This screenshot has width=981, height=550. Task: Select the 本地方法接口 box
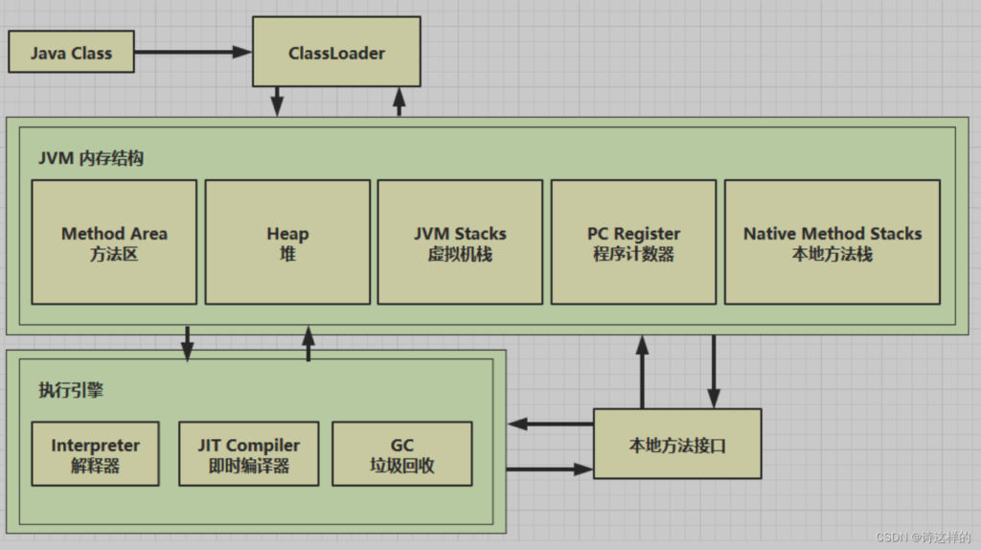(677, 445)
